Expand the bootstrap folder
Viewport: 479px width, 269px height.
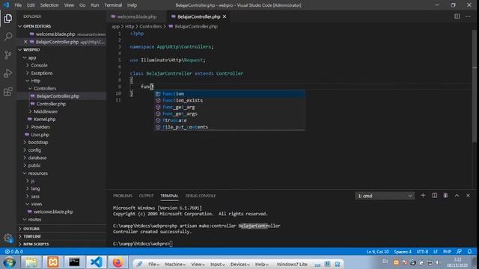[38, 143]
